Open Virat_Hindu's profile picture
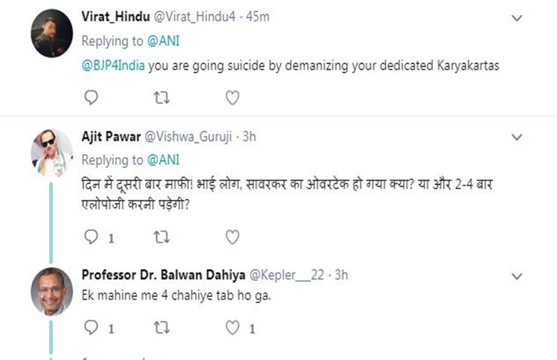 tap(52, 33)
